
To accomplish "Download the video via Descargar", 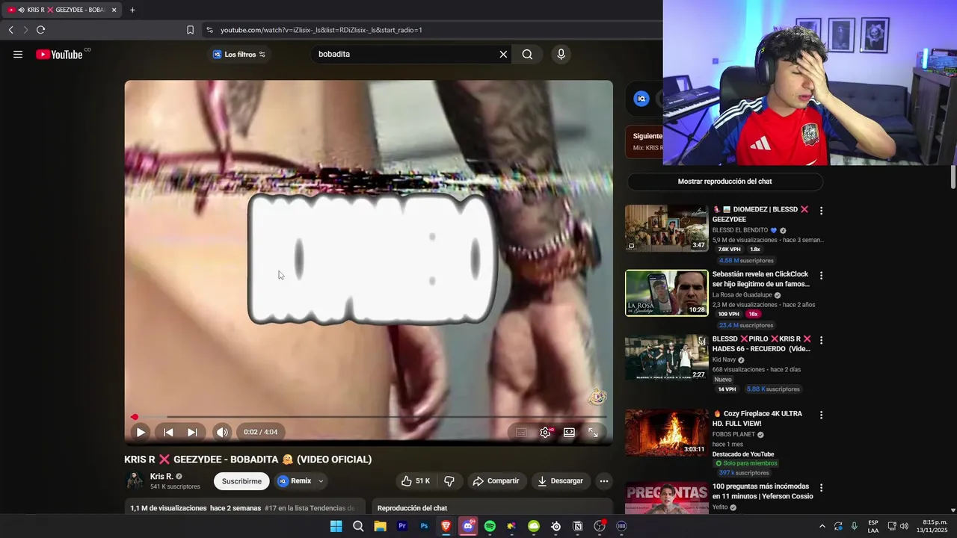I will point(560,481).
